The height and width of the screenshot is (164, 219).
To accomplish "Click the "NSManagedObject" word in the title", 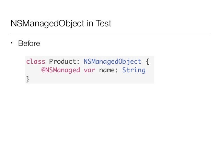I will point(48,23).
